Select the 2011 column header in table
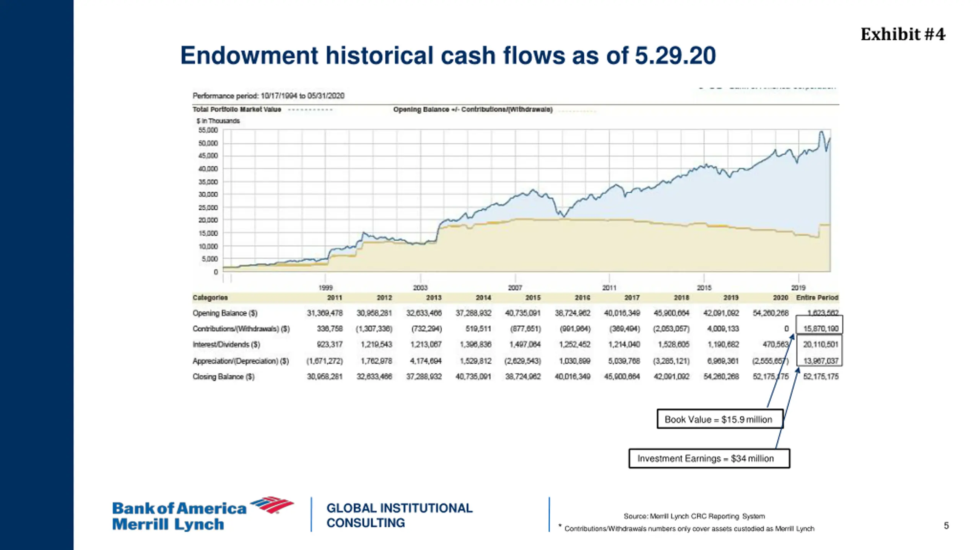Image resolution: width=979 pixels, height=550 pixels. tap(335, 298)
